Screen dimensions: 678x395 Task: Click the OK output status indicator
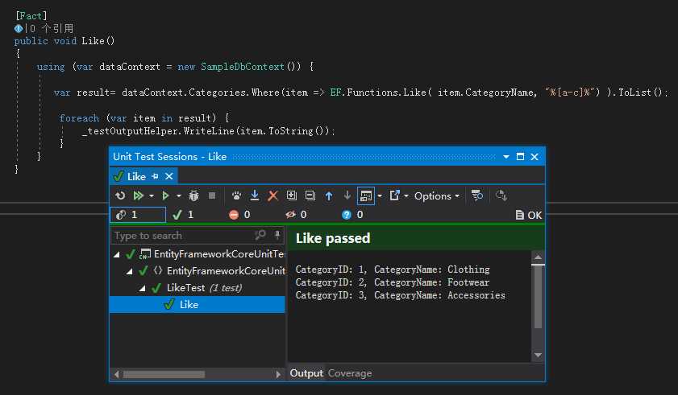[529, 215]
